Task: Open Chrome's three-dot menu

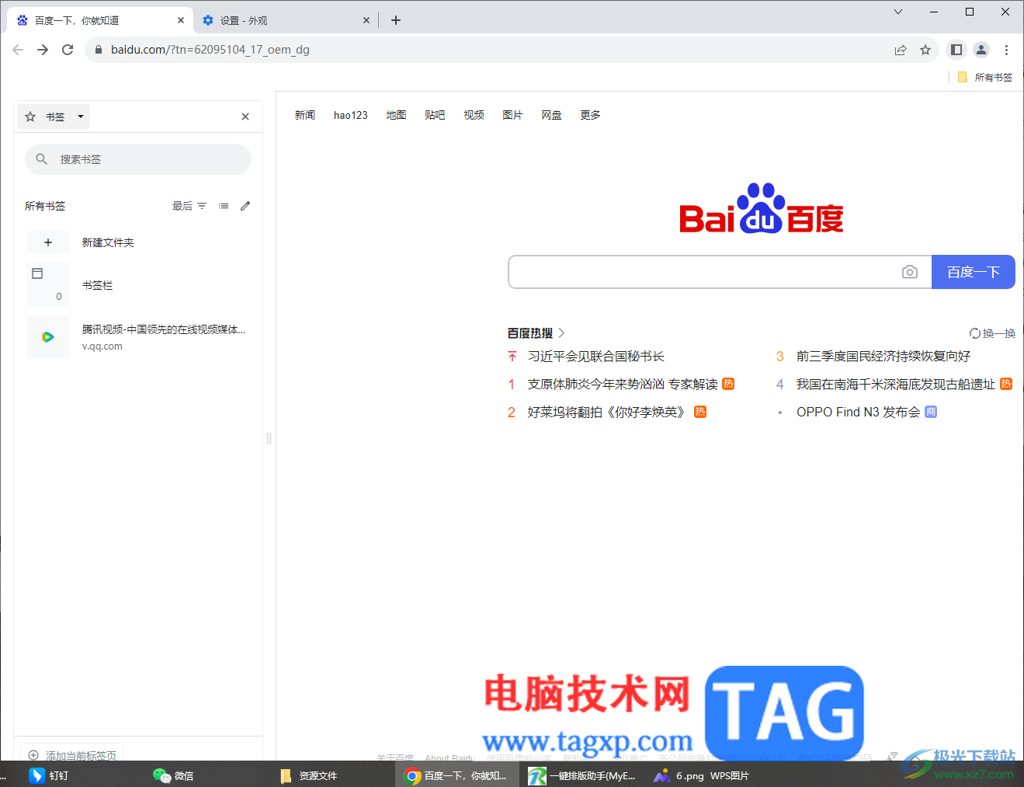Action: point(1006,50)
